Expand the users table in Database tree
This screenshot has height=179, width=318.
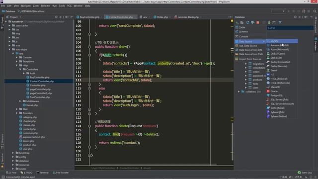246,88
